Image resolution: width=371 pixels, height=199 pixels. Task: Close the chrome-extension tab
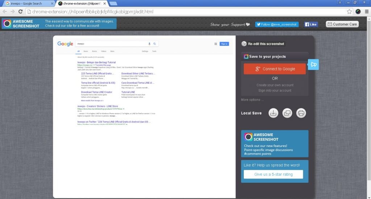tap(105, 4)
